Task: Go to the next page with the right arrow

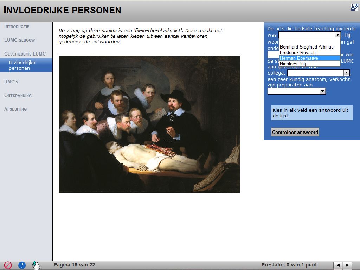Action: (348, 265)
